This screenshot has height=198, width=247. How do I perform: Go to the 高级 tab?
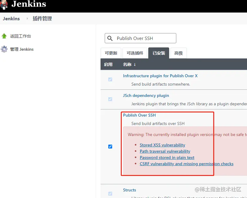(x=178, y=53)
